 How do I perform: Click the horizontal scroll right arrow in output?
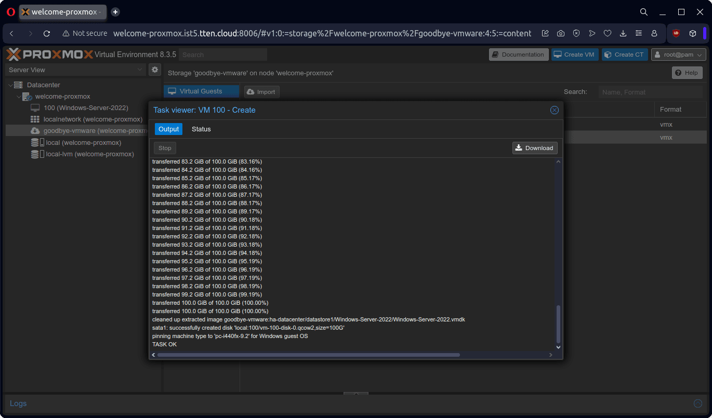pos(551,355)
